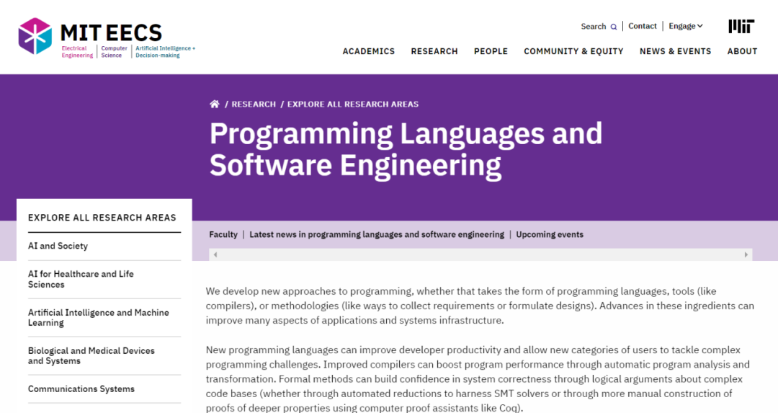The width and height of the screenshot is (778, 413).
Task: Open Communications Systems research area
Action: [x=81, y=388]
